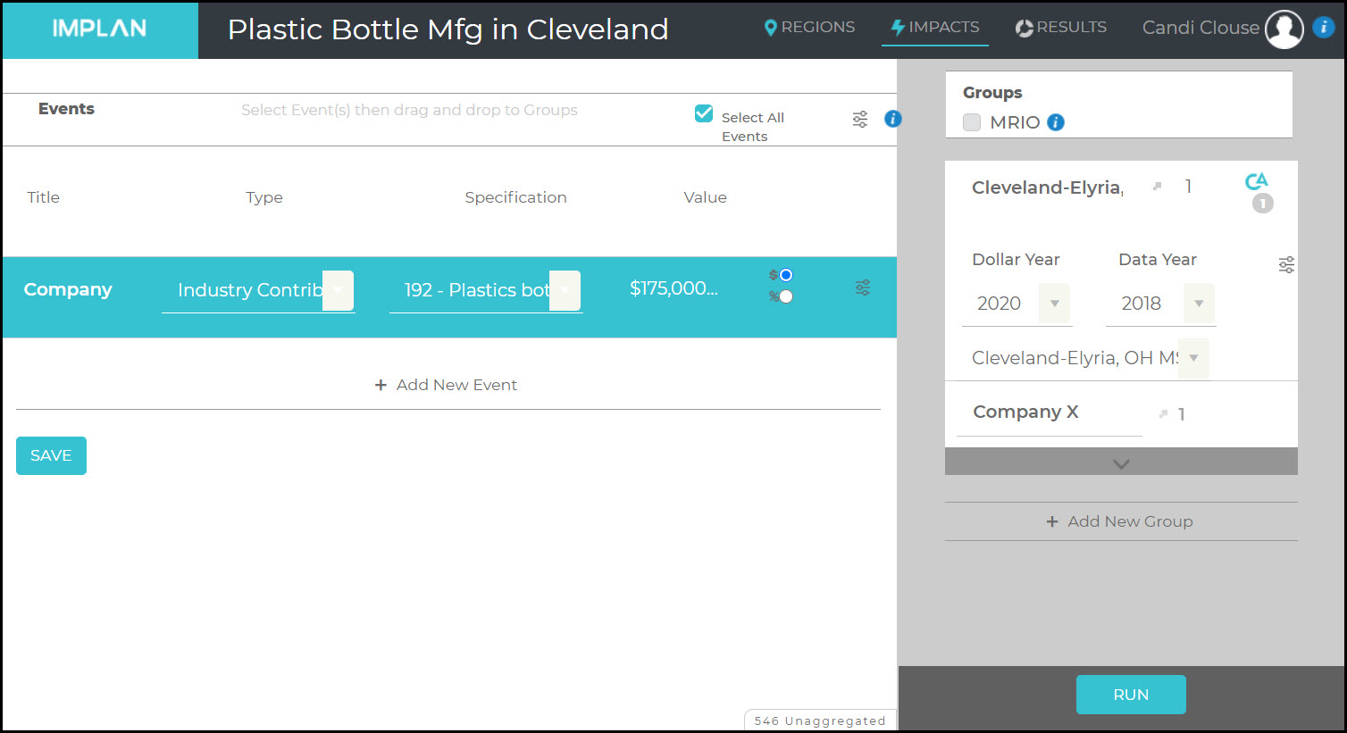Click Add New Event

click(x=447, y=385)
